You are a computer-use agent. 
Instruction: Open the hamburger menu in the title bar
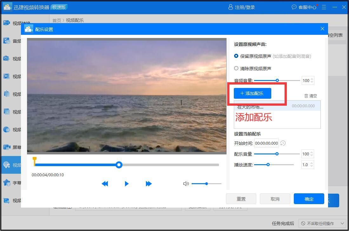tap(324, 7)
